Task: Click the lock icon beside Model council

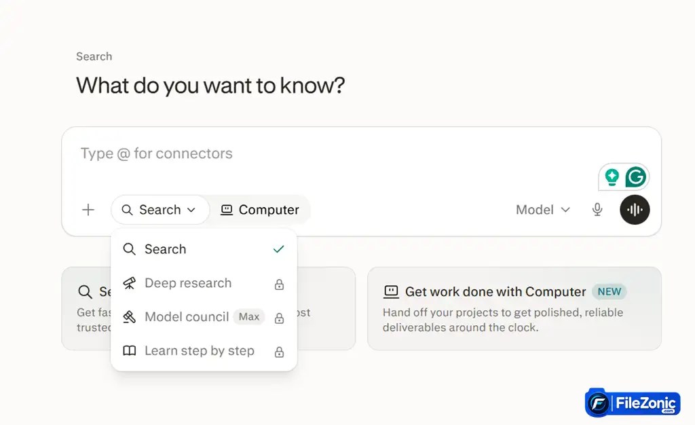Action: pyautogui.click(x=279, y=318)
